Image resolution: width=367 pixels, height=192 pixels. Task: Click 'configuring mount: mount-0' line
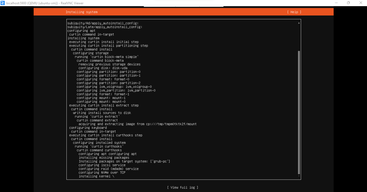pos(101,102)
